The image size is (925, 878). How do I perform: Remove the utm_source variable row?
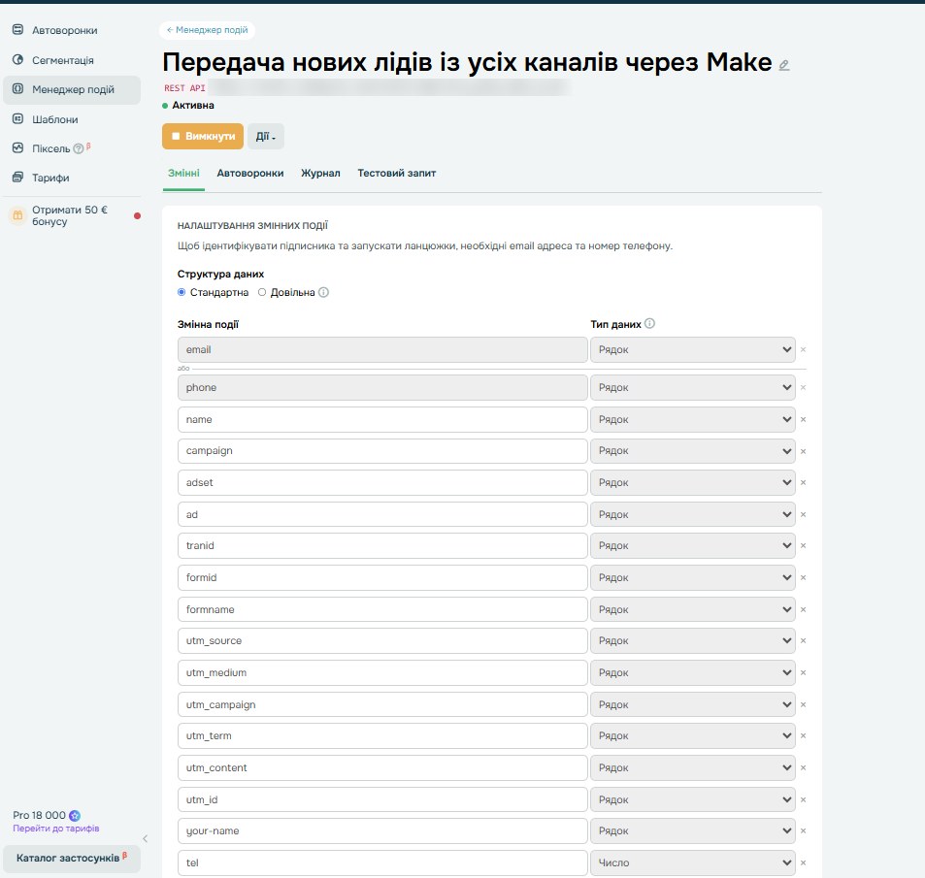[x=803, y=640]
